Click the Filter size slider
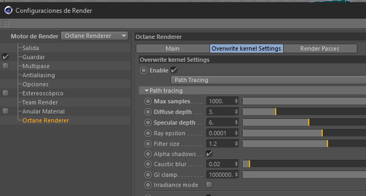The image size is (366, 196). coord(304,144)
